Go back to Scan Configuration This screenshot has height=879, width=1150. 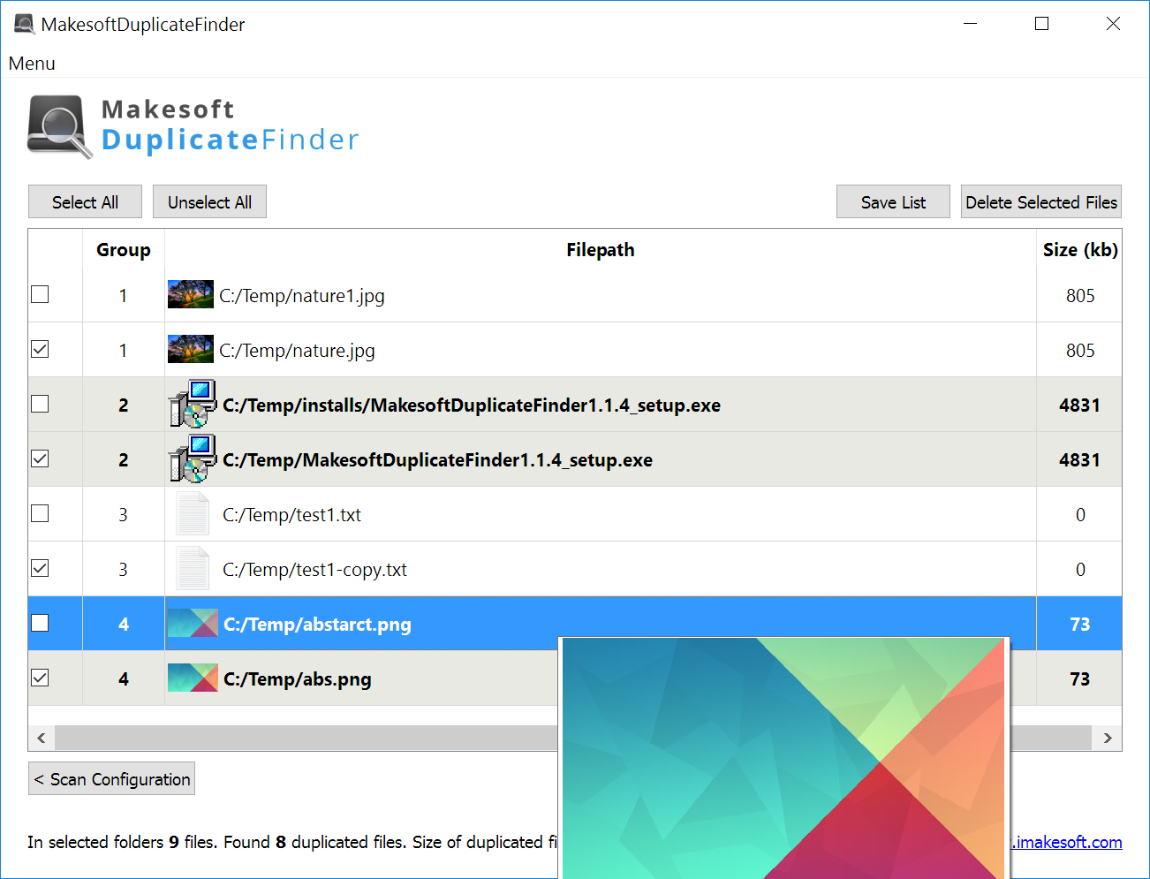(111, 779)
